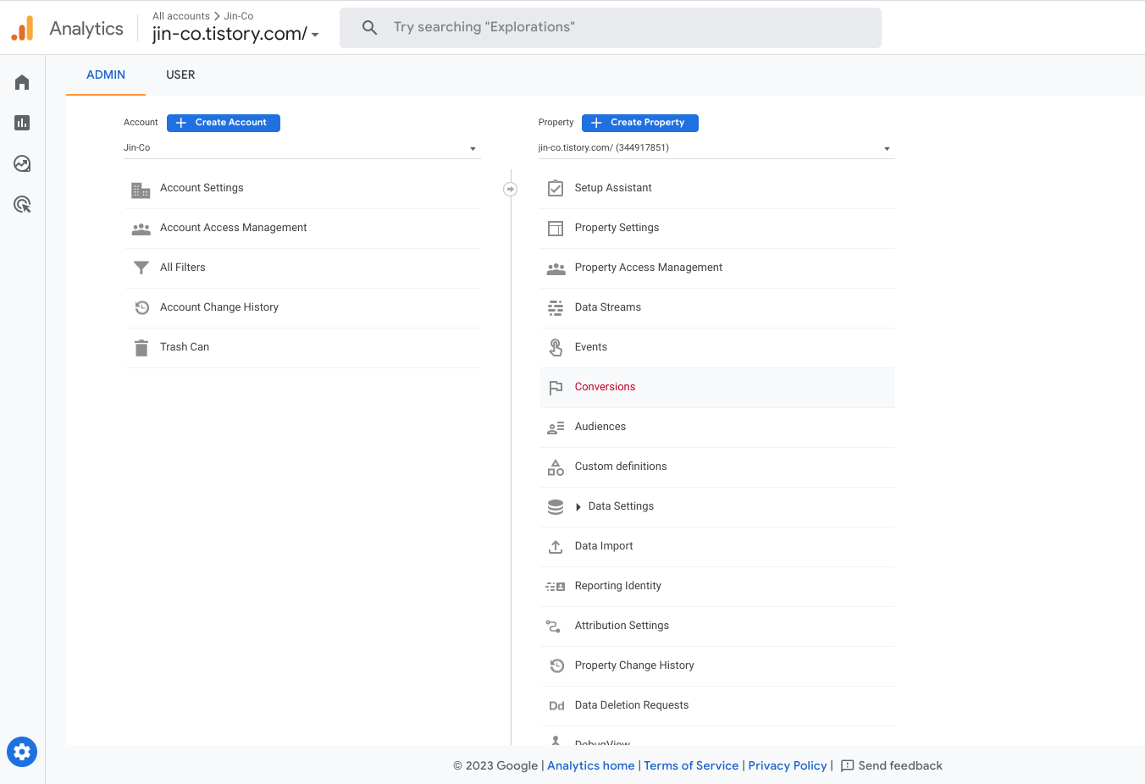Open the jin-co.tistory.com header account picker

coord(235,34)
